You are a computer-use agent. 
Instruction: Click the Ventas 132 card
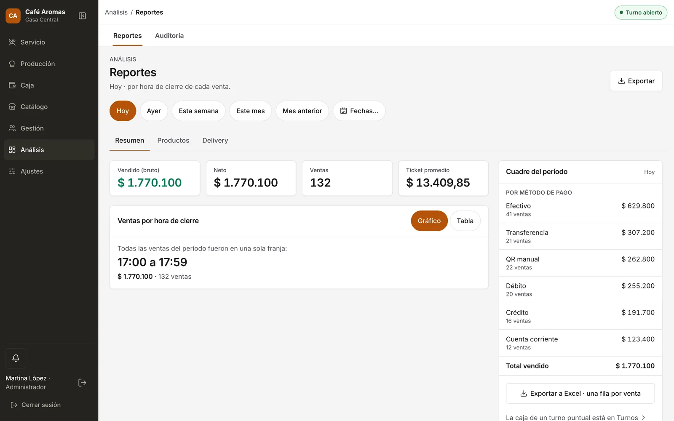pyautogui.click(x=347, y=178)
